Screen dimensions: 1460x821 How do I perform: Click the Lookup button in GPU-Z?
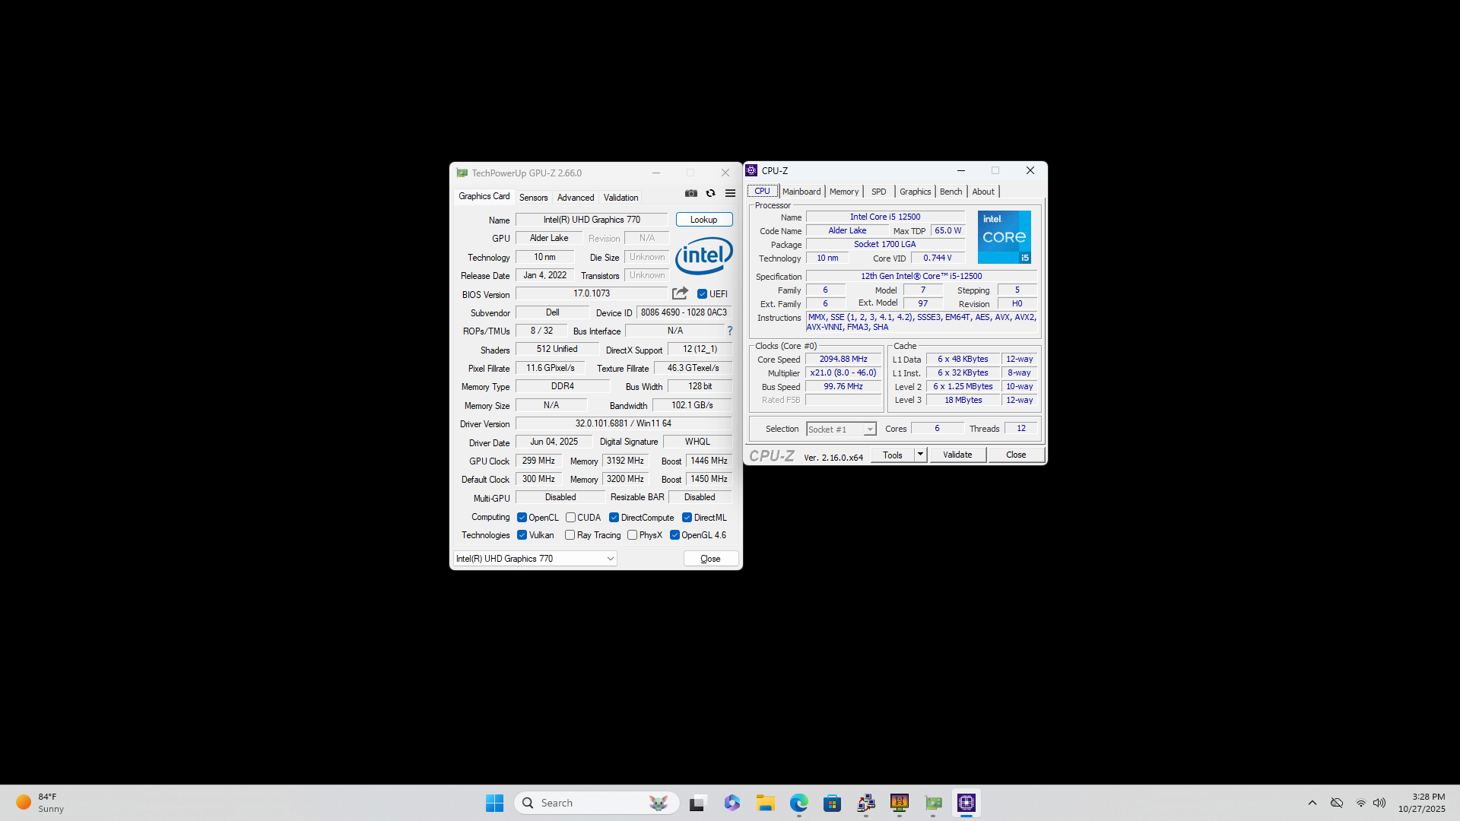point(703,220)
